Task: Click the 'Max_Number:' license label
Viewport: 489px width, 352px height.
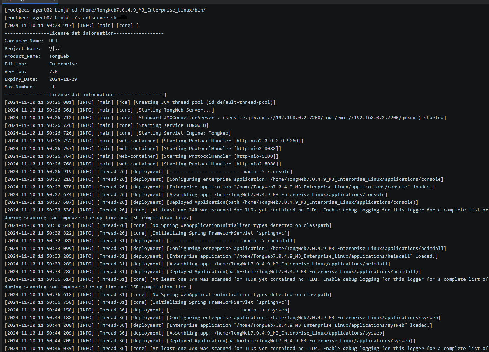Action: click(20, 87)
